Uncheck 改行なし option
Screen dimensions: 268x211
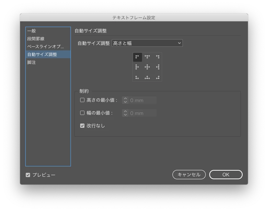point(82,126)
